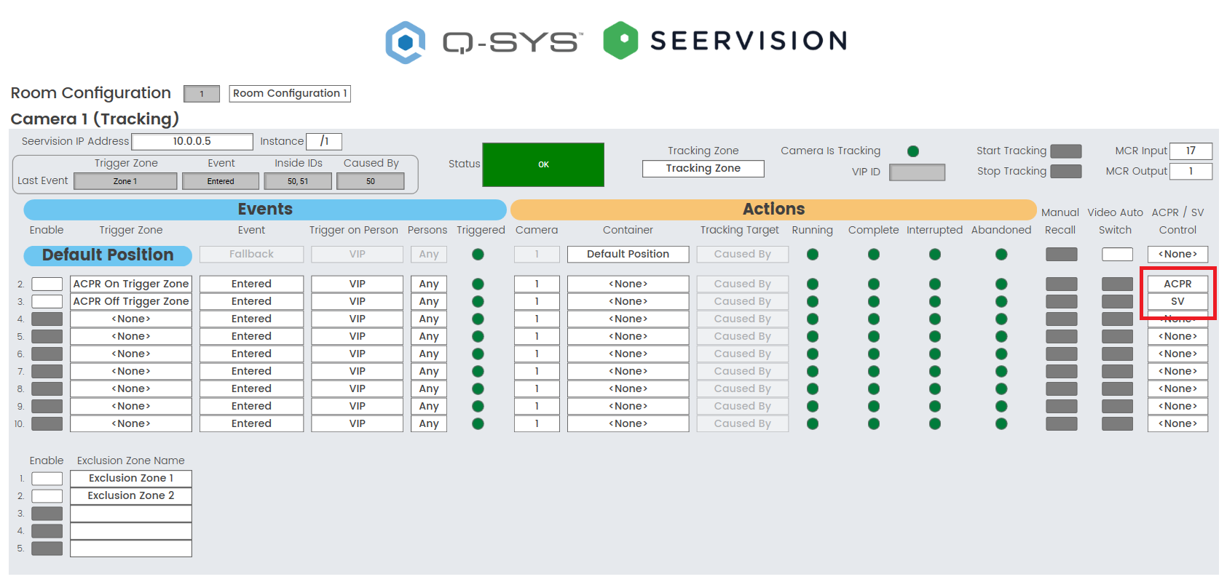Enable Exclusion Zone 1
Screen dimensions: 1227x582
tap(47, 478)
